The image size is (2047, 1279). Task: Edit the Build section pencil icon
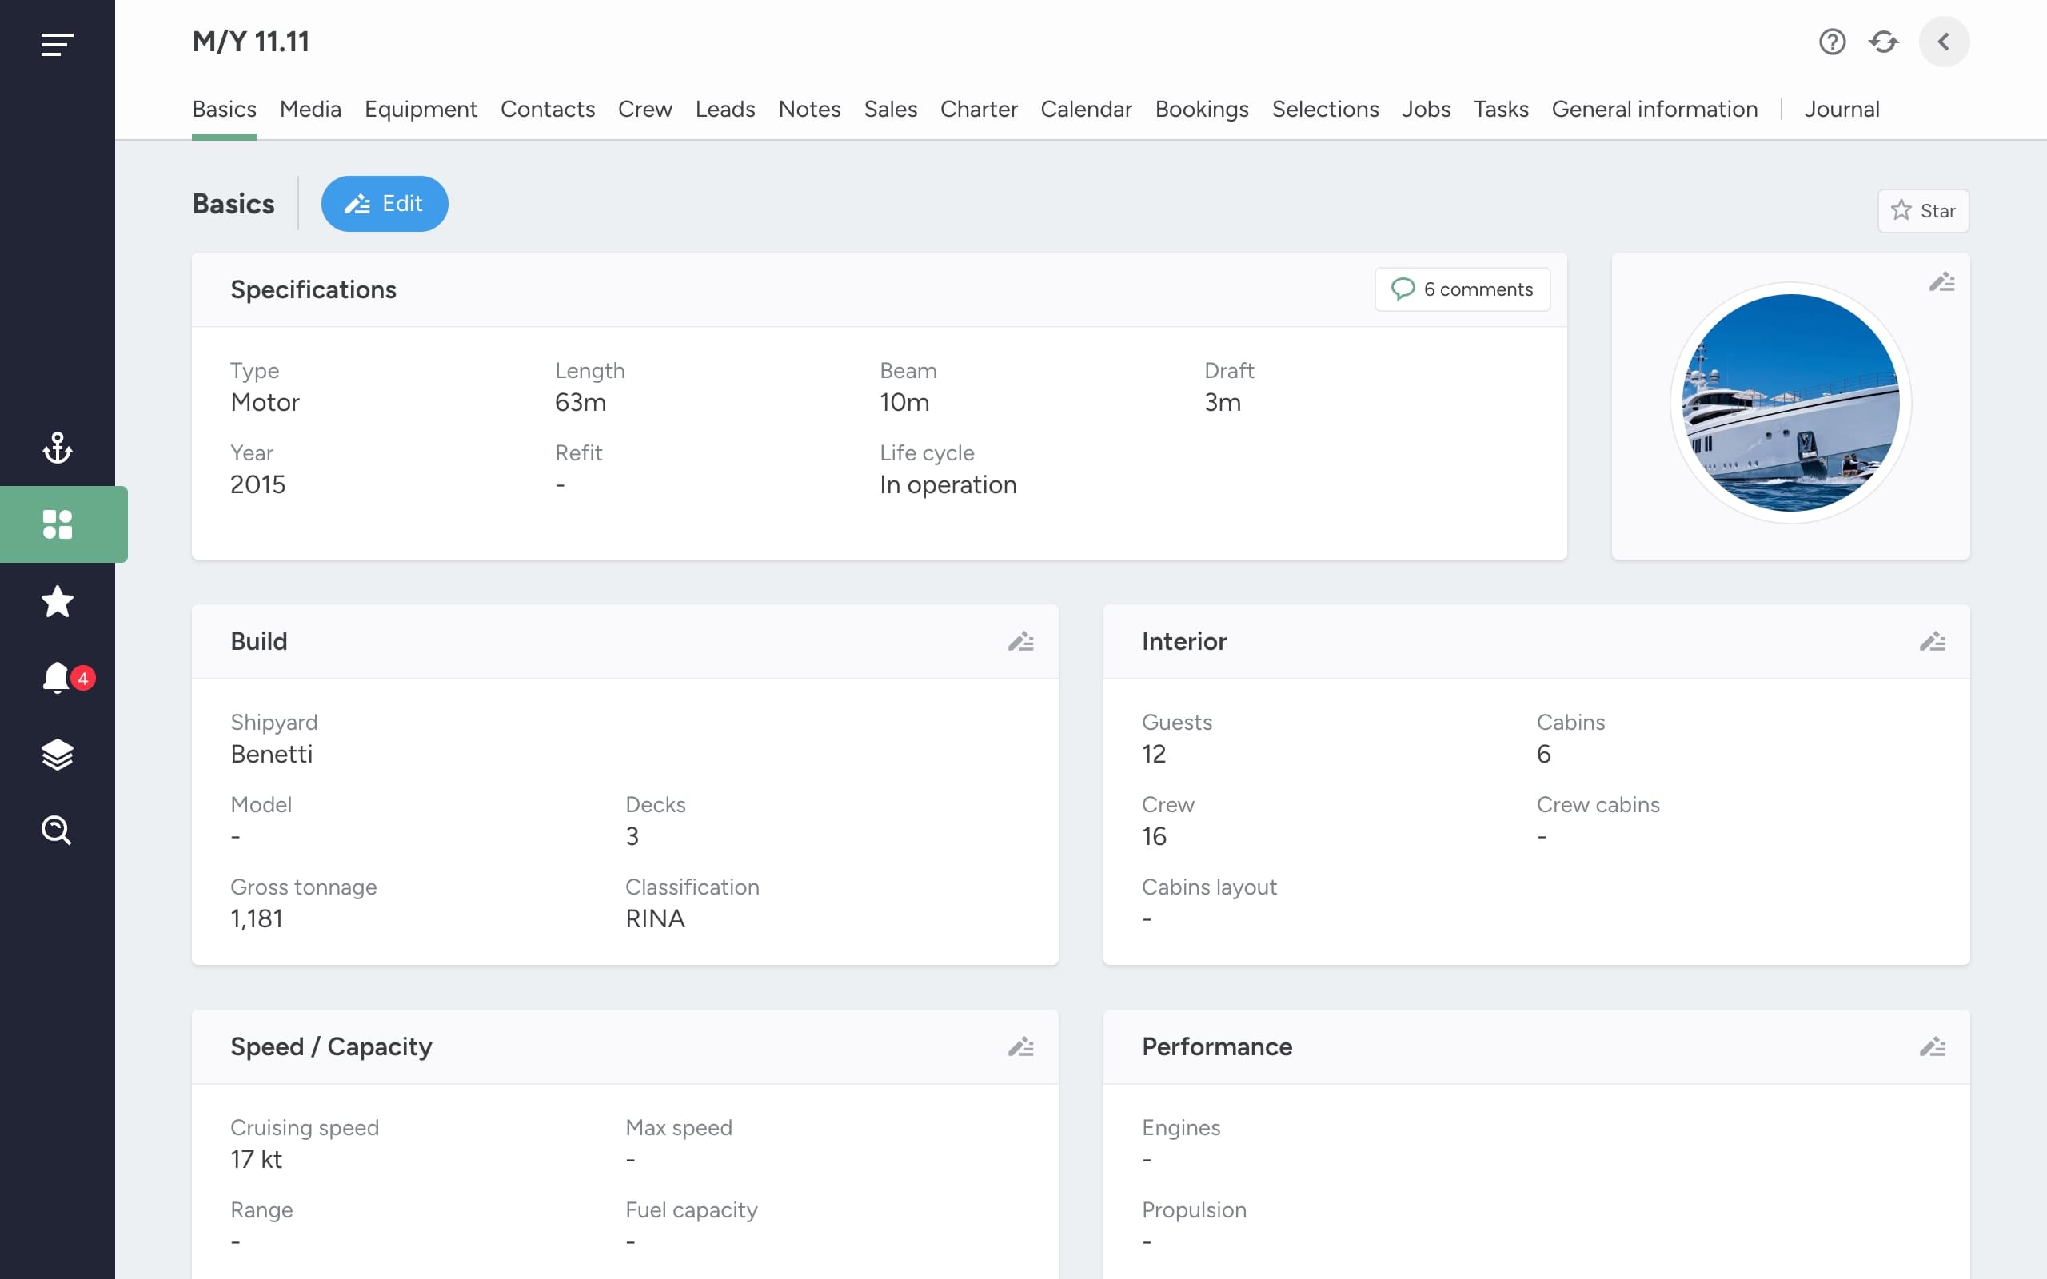[1021, 641]
